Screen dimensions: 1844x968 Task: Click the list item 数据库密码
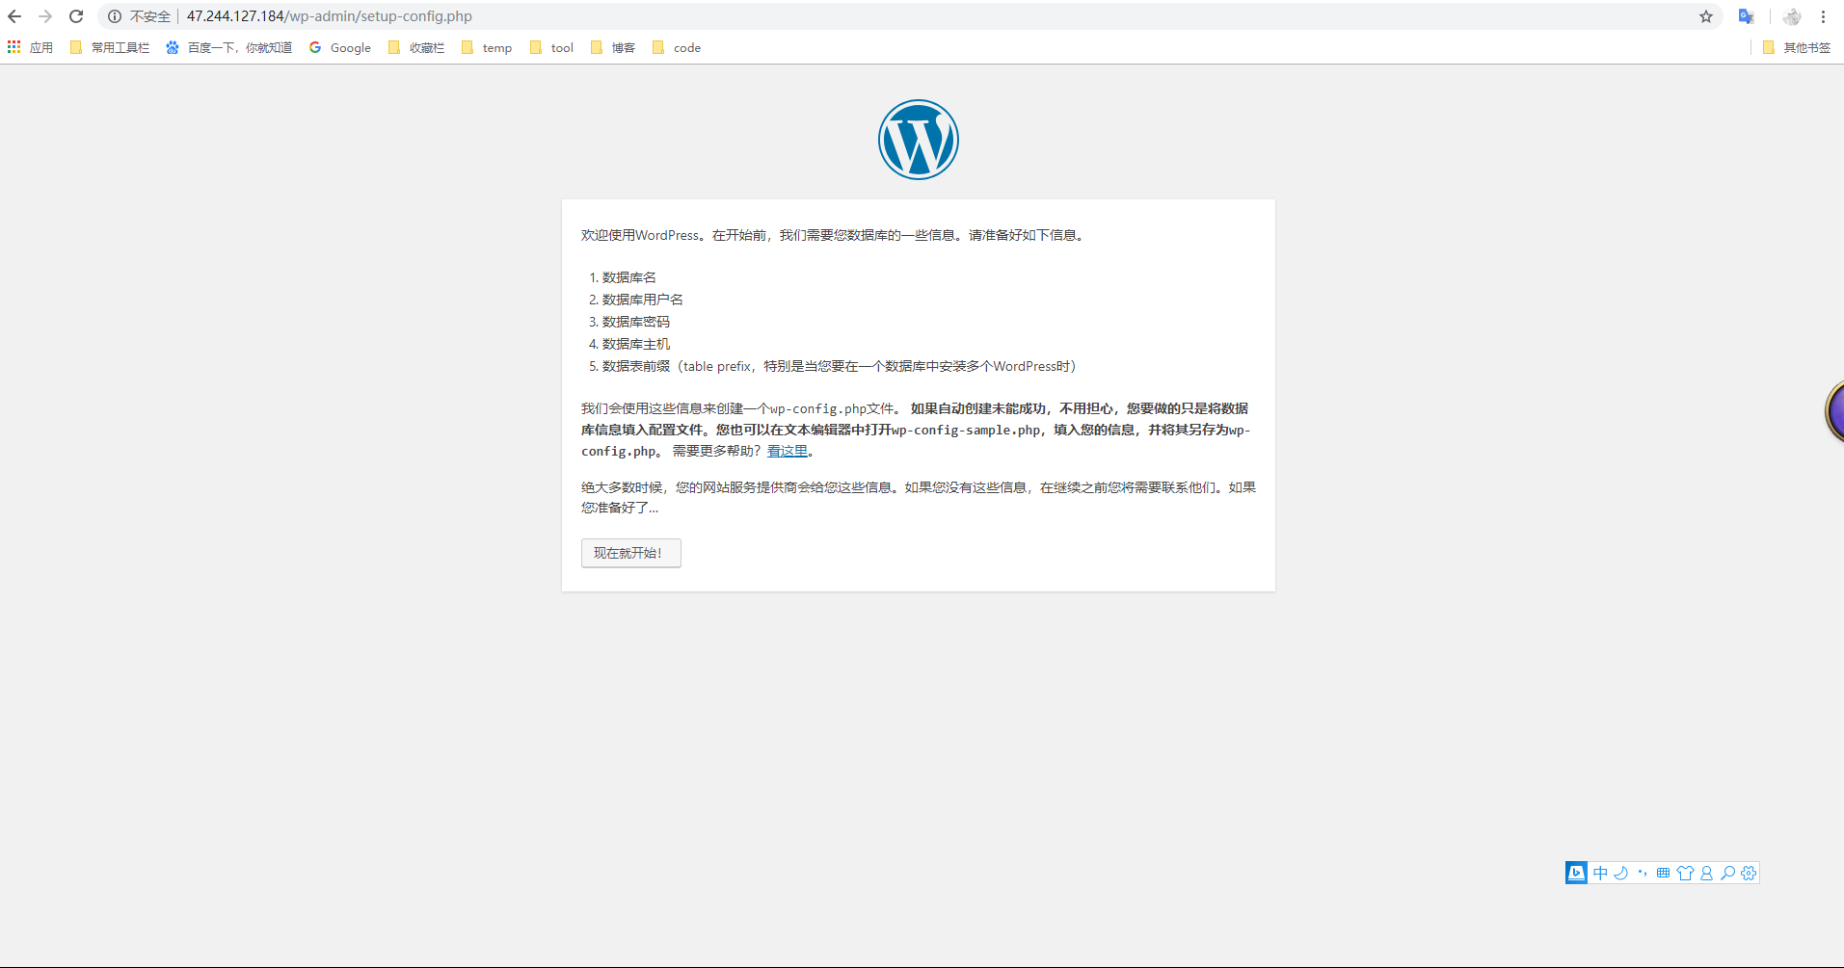click(x=636, y=322)
